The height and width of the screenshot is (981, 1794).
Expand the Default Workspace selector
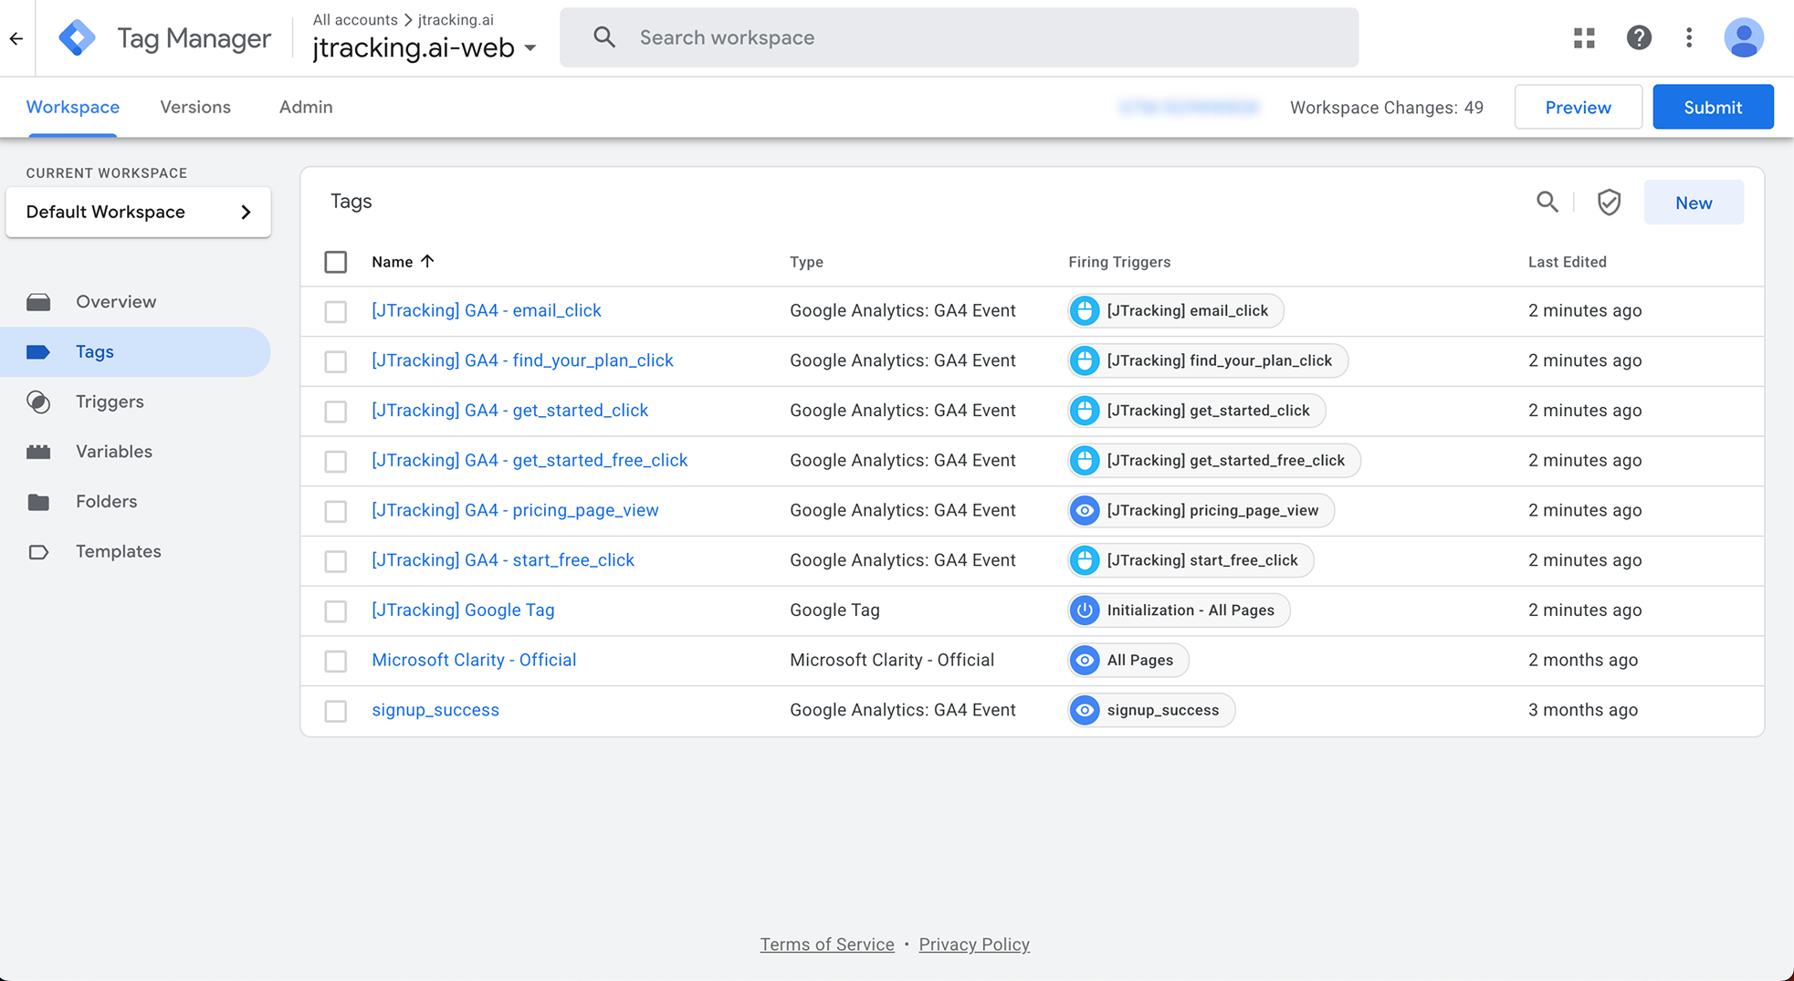point(138,212)
